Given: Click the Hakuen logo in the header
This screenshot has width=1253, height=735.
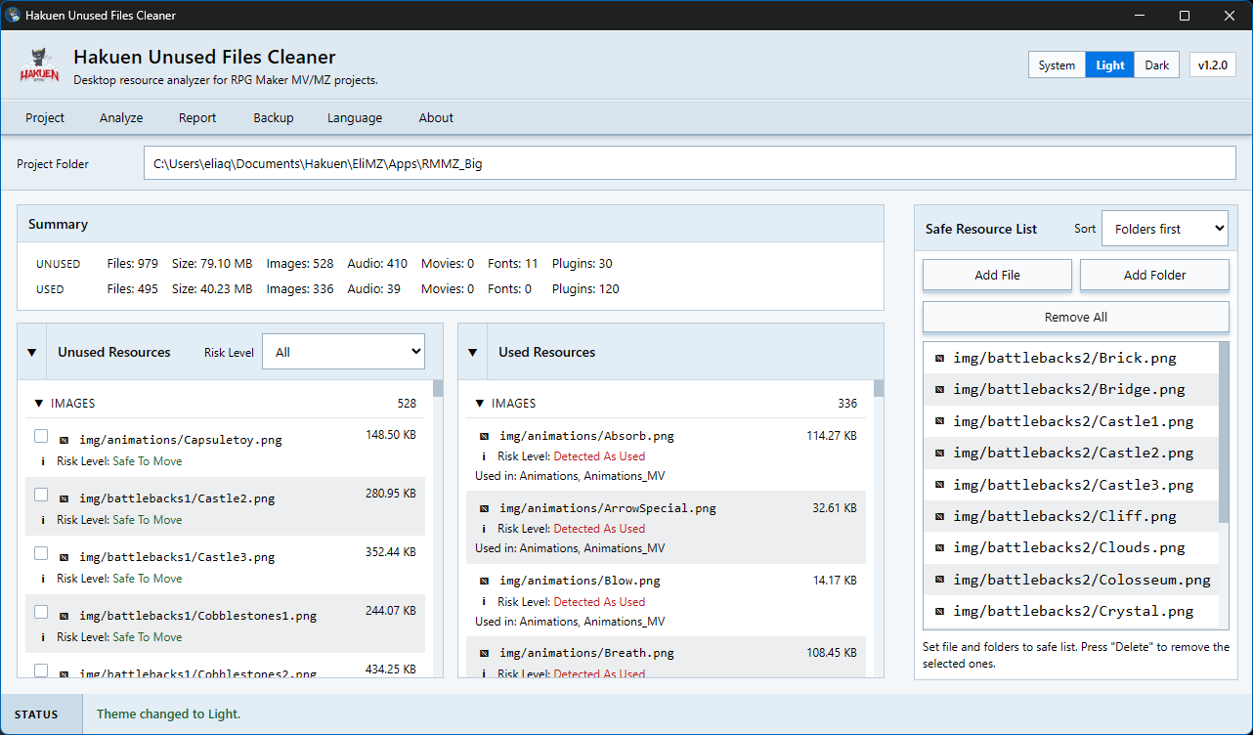Looking at the screenshot, I should [40, 66].
